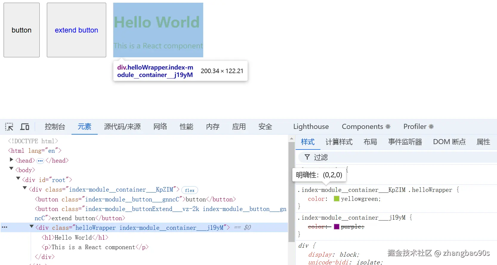This screenshot has width=497, height=265.
Task: Click the unicode-bidi: isolate declaration
Action: tap(345, 262)
